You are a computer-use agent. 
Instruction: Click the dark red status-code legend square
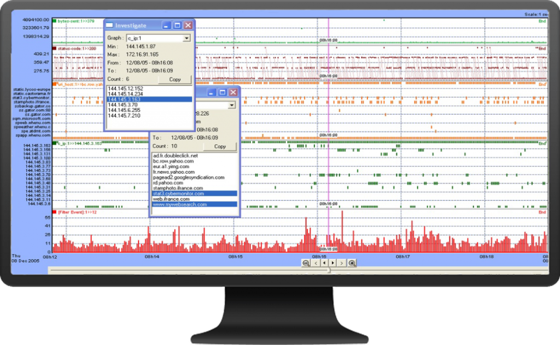[x=54, y=49]
